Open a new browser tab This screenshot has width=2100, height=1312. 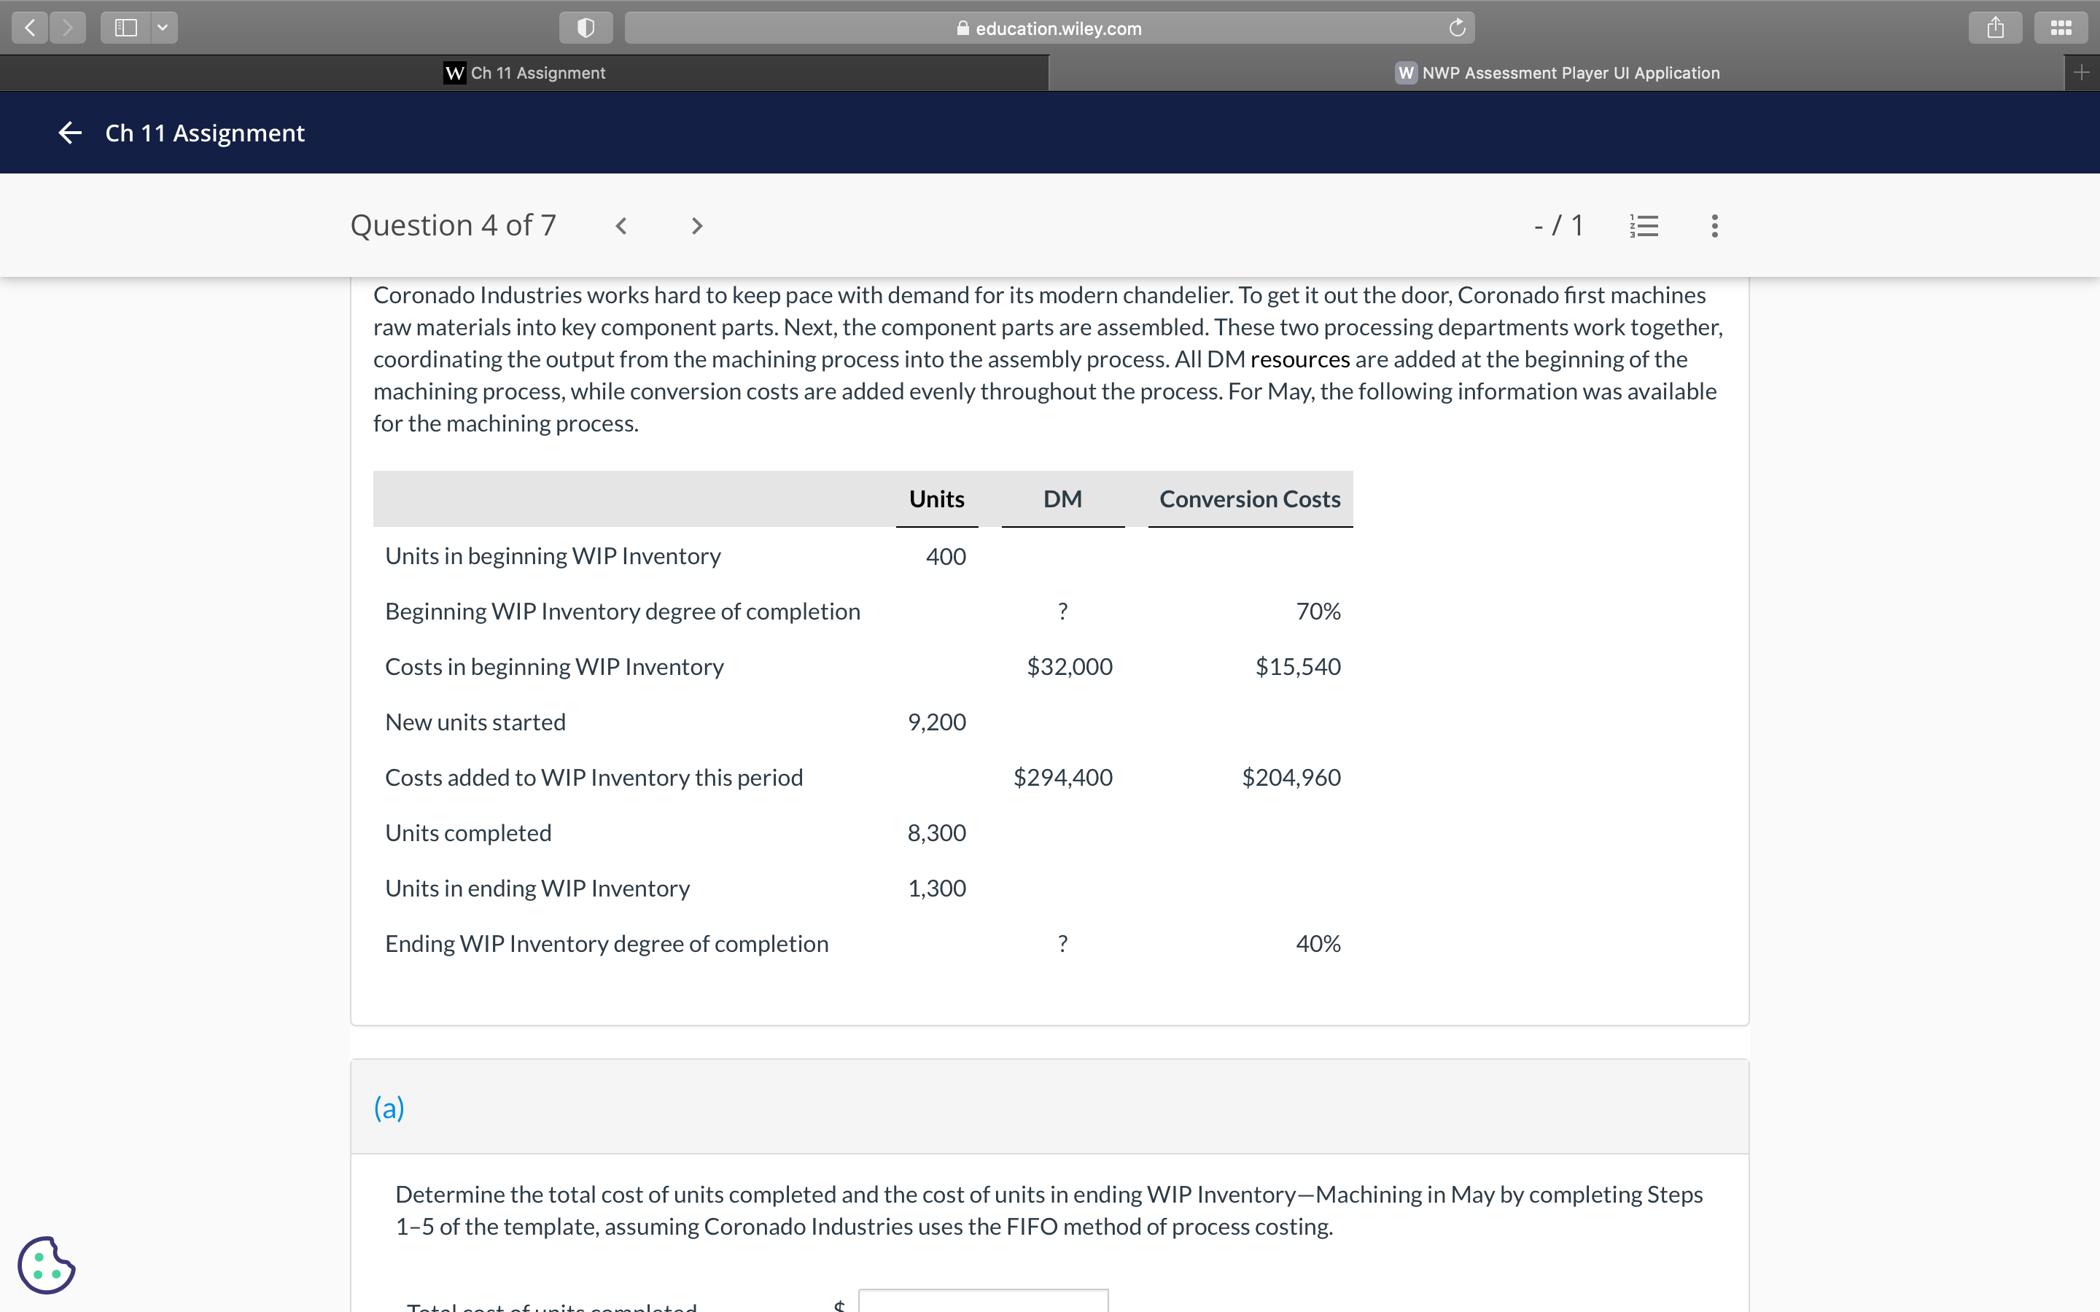point(2082,73)
